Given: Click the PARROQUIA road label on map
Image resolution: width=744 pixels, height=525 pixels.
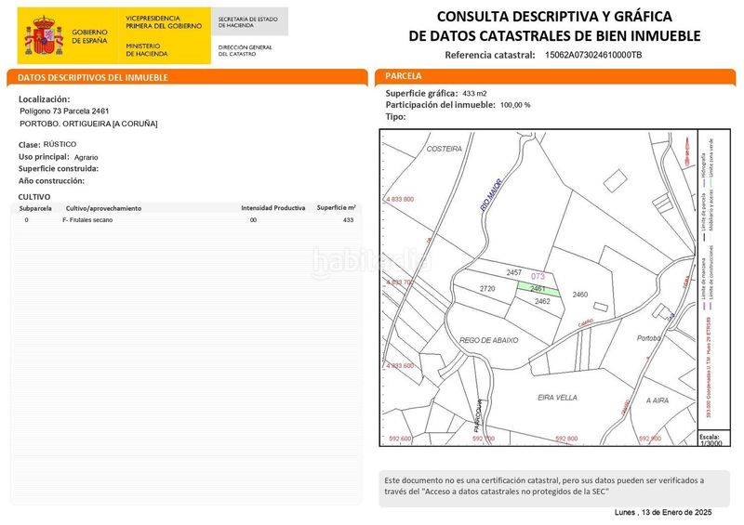Looking at the screenshot, I should (478, 414).
